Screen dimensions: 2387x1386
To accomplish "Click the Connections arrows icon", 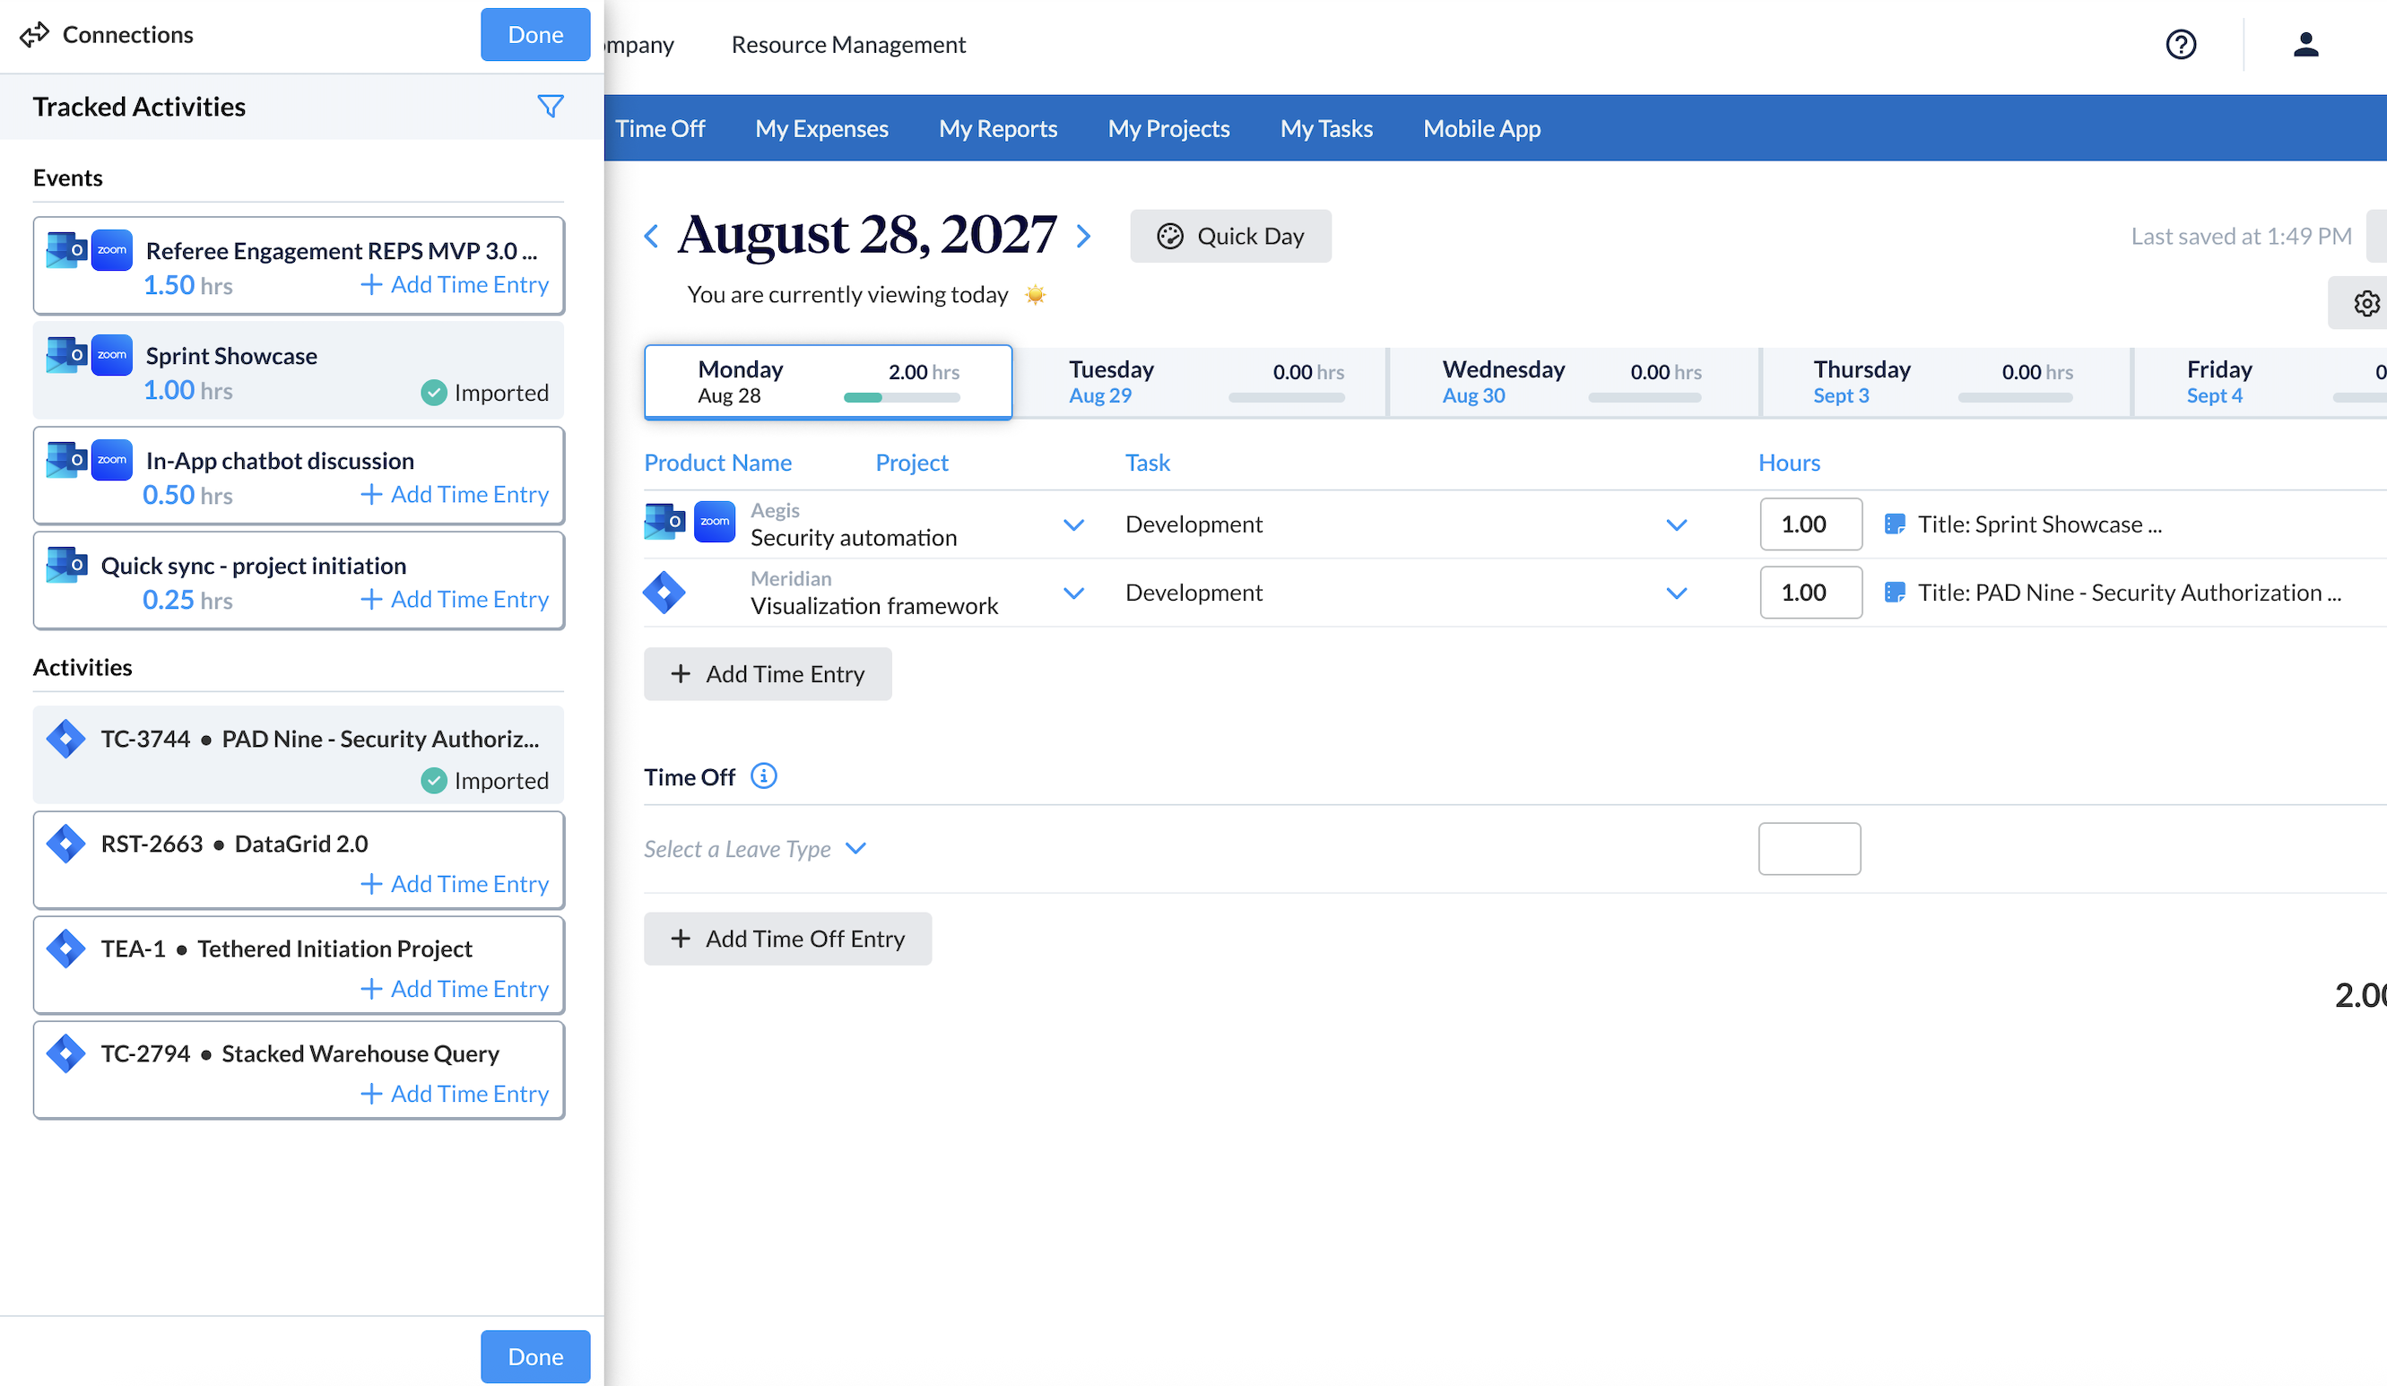I will tap(34, 35).
